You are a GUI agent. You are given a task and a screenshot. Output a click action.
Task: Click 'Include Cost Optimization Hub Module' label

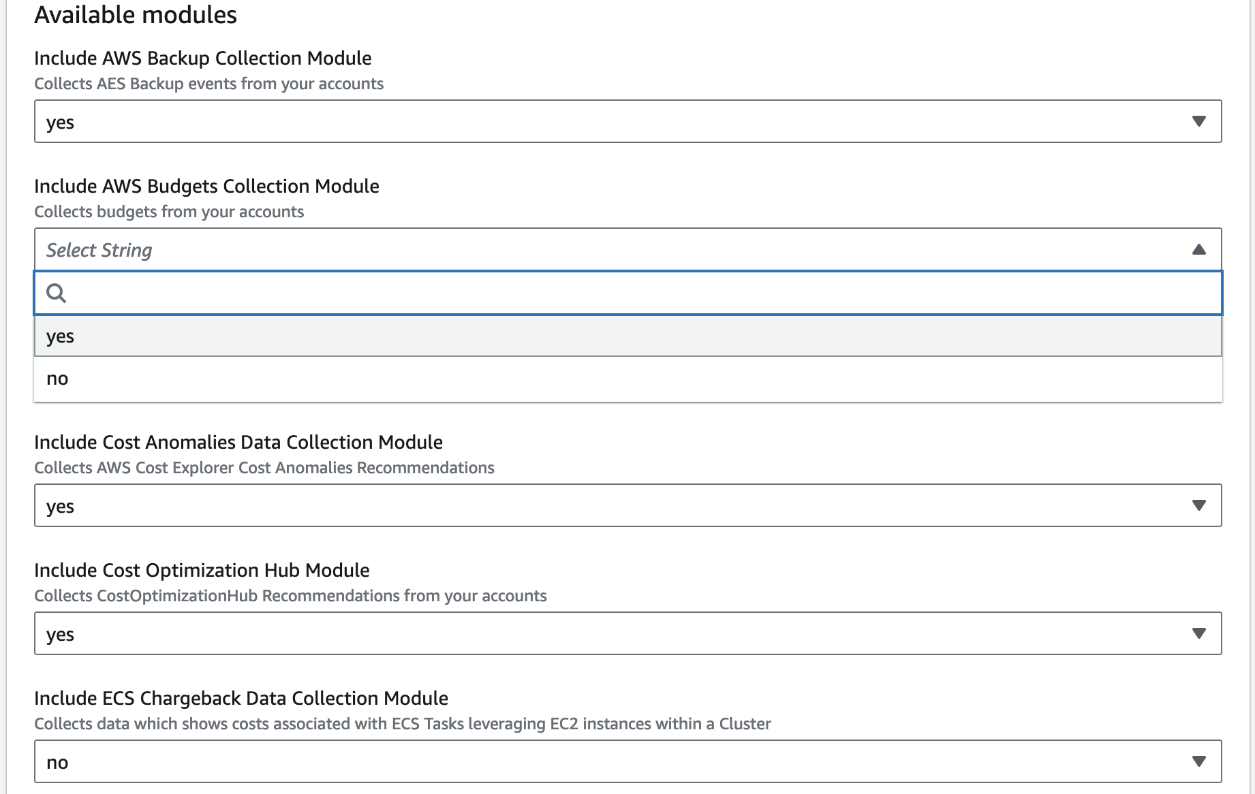click(x=202, y=570)
